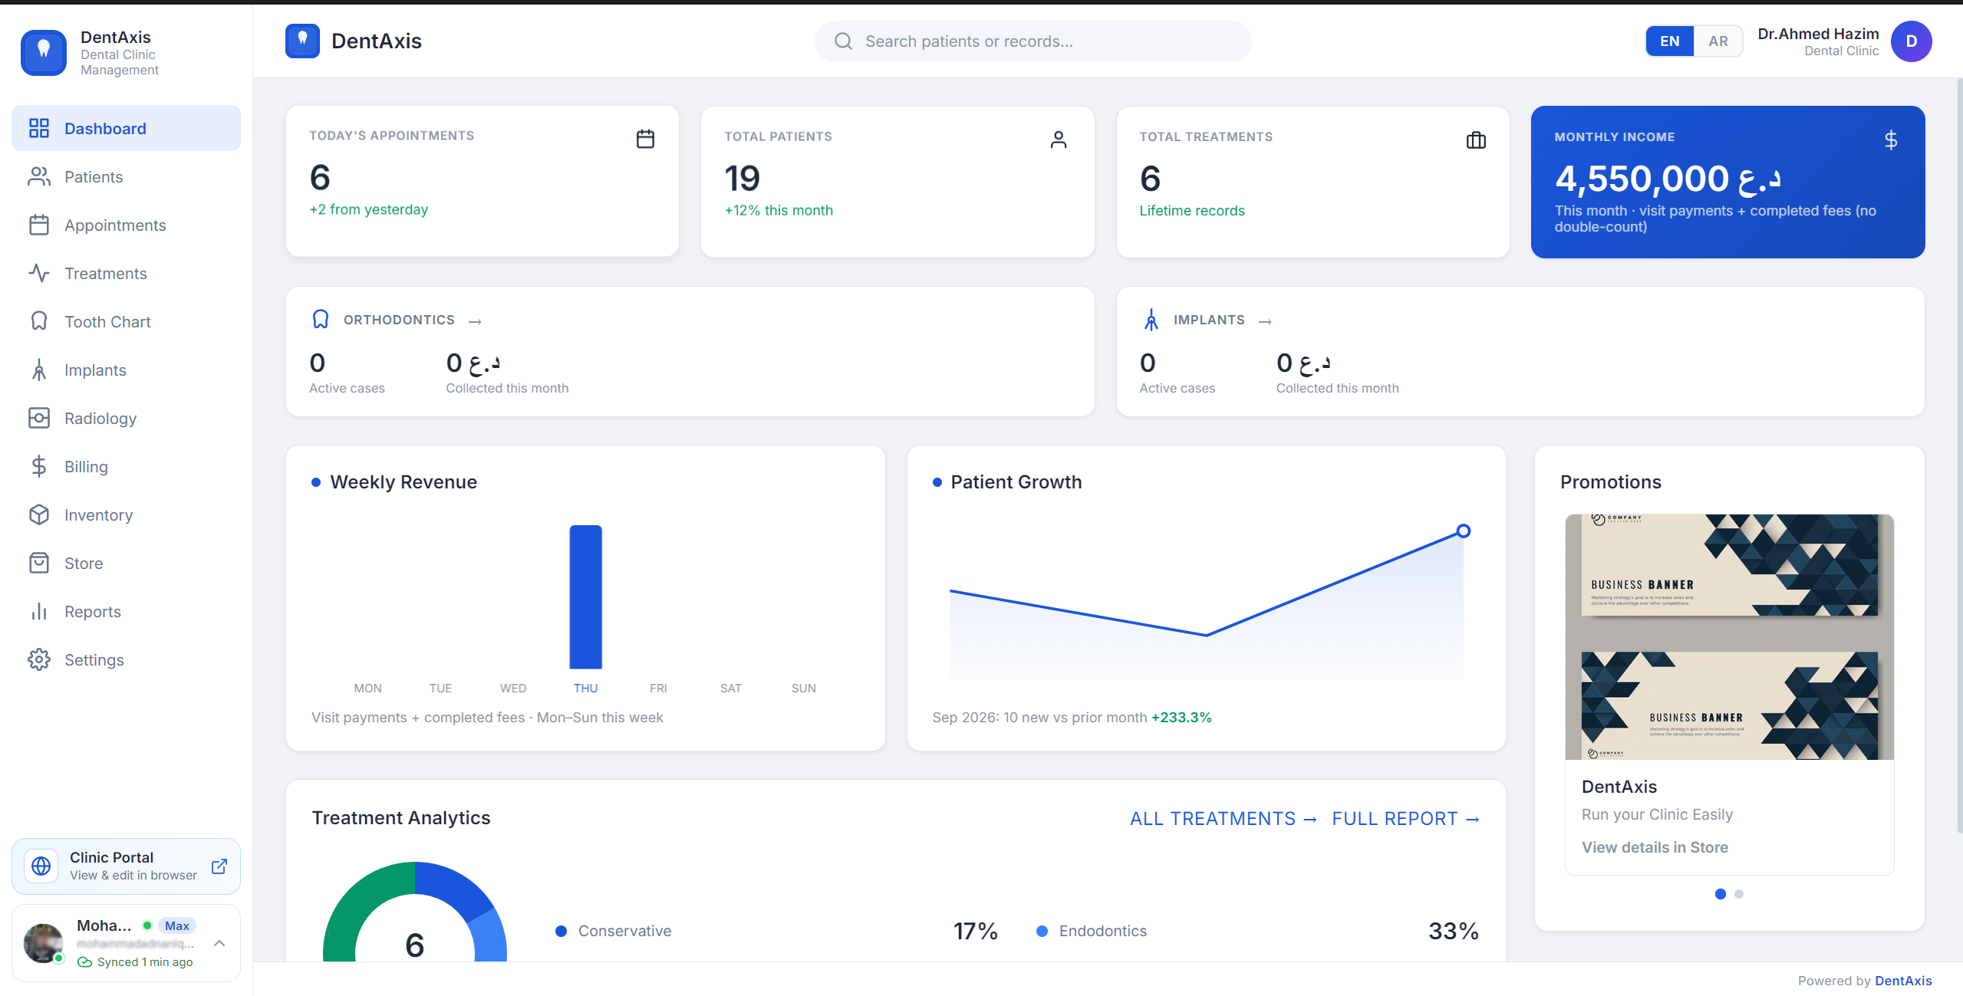Viewport: 1963px width, 996px height.
Task: Click the calendar icon on Today's Appointments card
Action: tap(645, 139)
